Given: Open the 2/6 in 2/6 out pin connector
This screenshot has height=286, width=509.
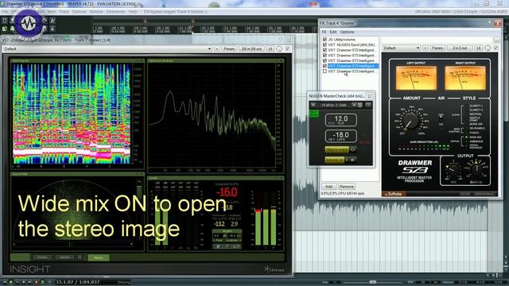Looking at the screenshot, I should coord(251,48).
